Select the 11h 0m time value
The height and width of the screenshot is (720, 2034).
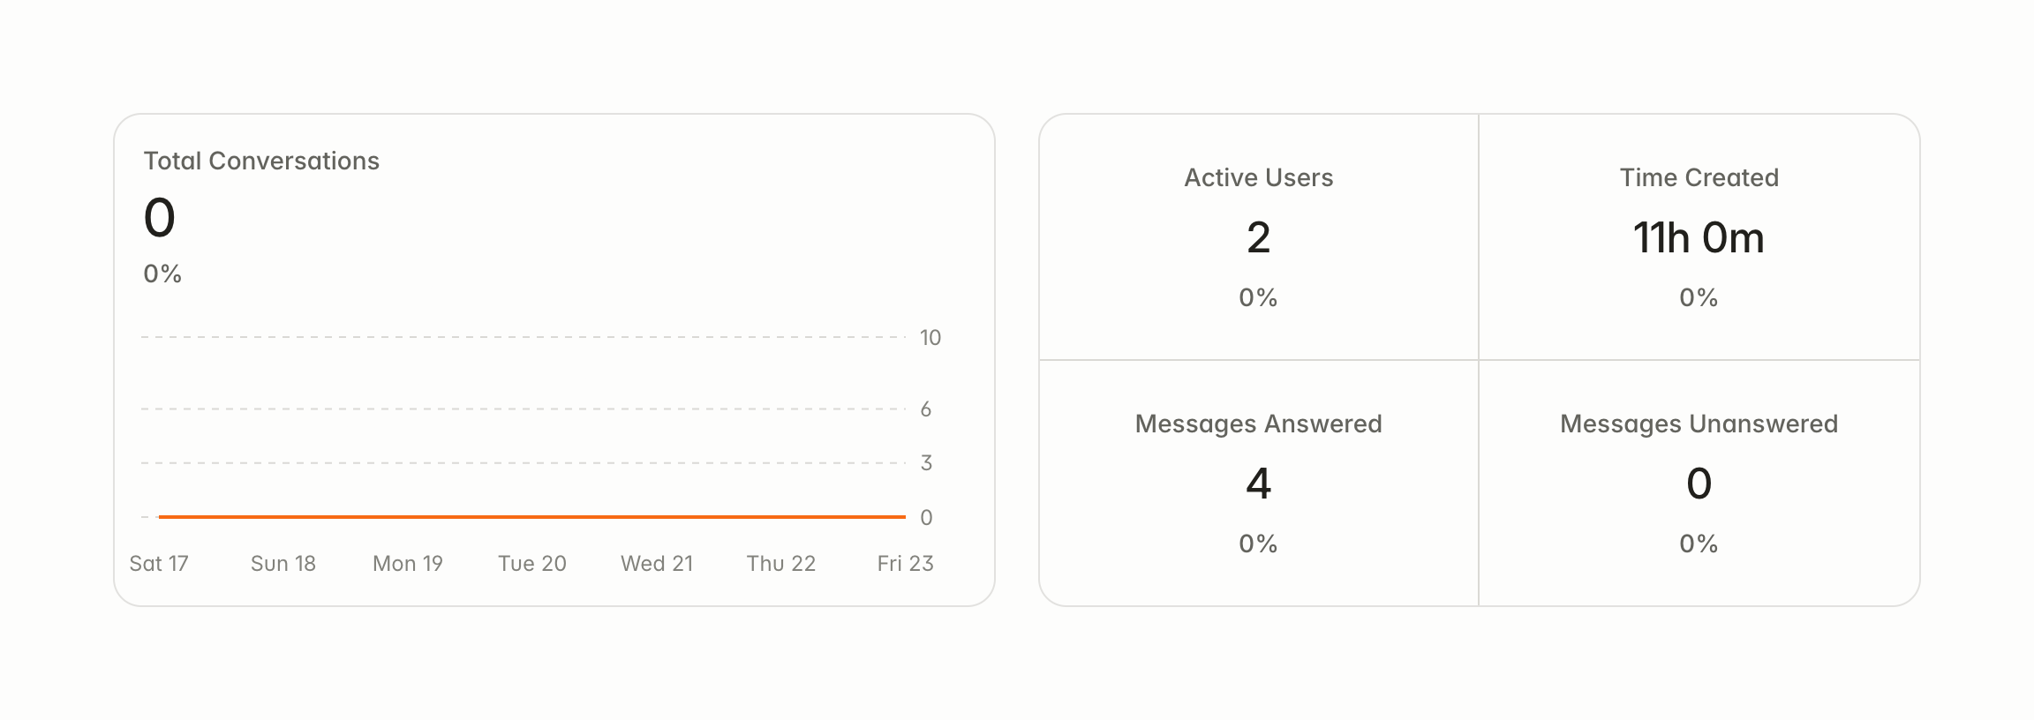coord(1699,237)
